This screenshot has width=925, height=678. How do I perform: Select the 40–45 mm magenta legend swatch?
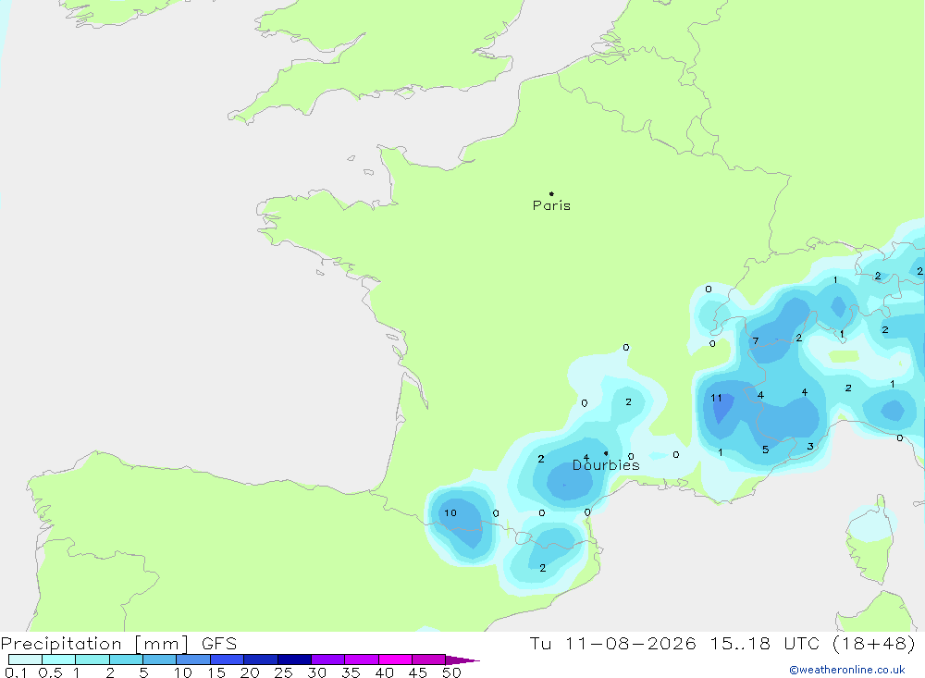pos(395,660)
